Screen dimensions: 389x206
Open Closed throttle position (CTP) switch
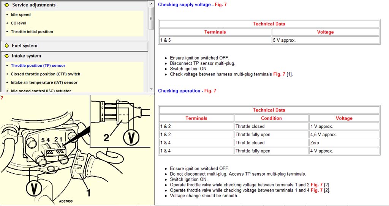(46, 74)
